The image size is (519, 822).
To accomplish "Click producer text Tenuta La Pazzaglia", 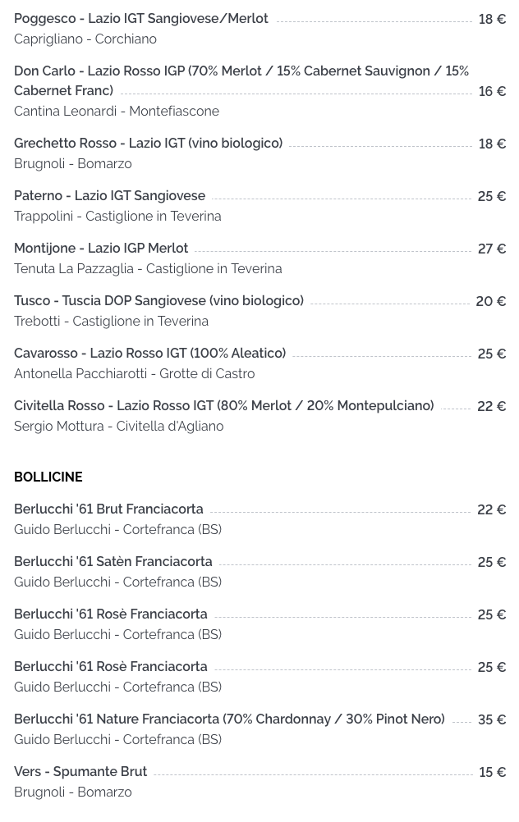I will pyautogui.click(x=74, y=268).
